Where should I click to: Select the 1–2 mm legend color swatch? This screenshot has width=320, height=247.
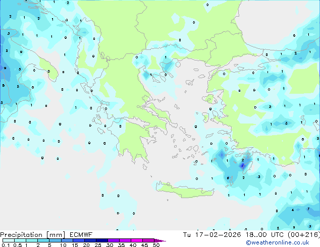point(32,240)
